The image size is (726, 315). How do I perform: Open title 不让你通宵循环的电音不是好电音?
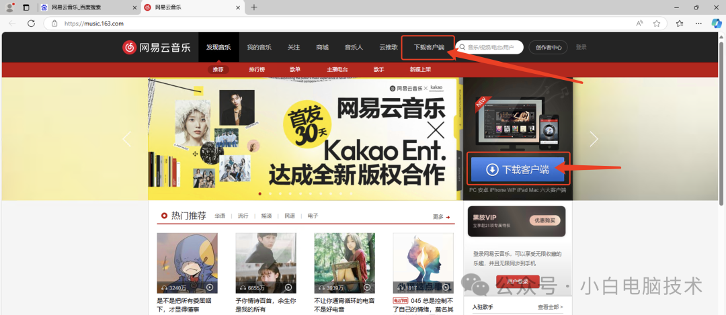point(344,305)
